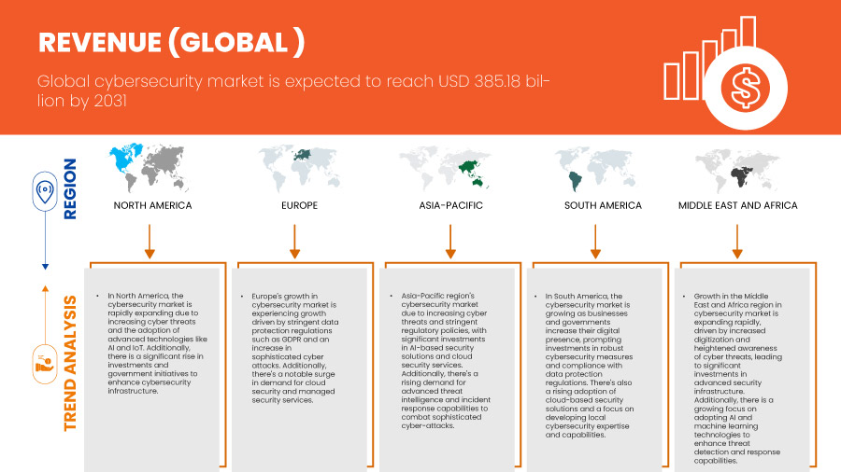Screen dimensions: 841x472
Task: Click the Trend Analysis hand icon
Action: 44,358
